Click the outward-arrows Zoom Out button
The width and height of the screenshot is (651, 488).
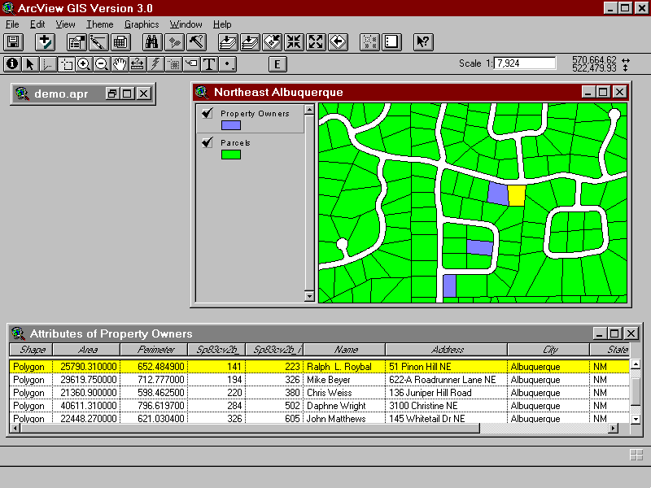tap(317, 42)
